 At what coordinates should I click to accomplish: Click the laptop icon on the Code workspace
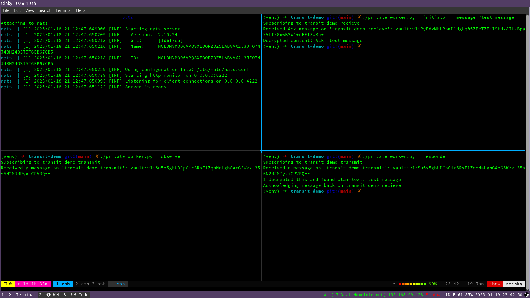[73, 295]
